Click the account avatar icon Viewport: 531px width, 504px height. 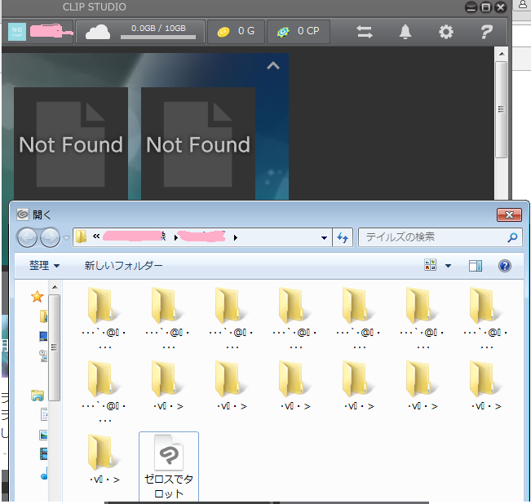tap(17, 32)
